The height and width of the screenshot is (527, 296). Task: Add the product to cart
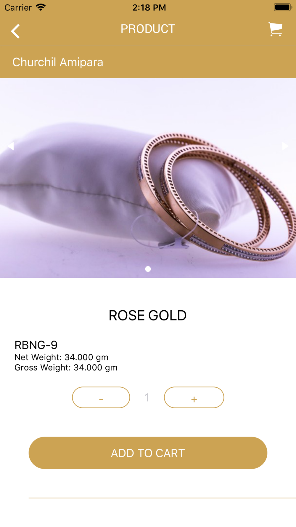(148, 453)
